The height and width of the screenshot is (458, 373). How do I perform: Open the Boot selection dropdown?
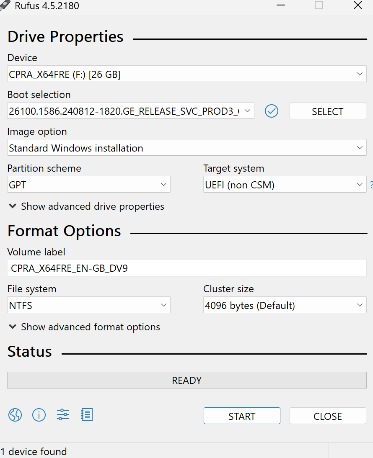(x=131, y=111)
